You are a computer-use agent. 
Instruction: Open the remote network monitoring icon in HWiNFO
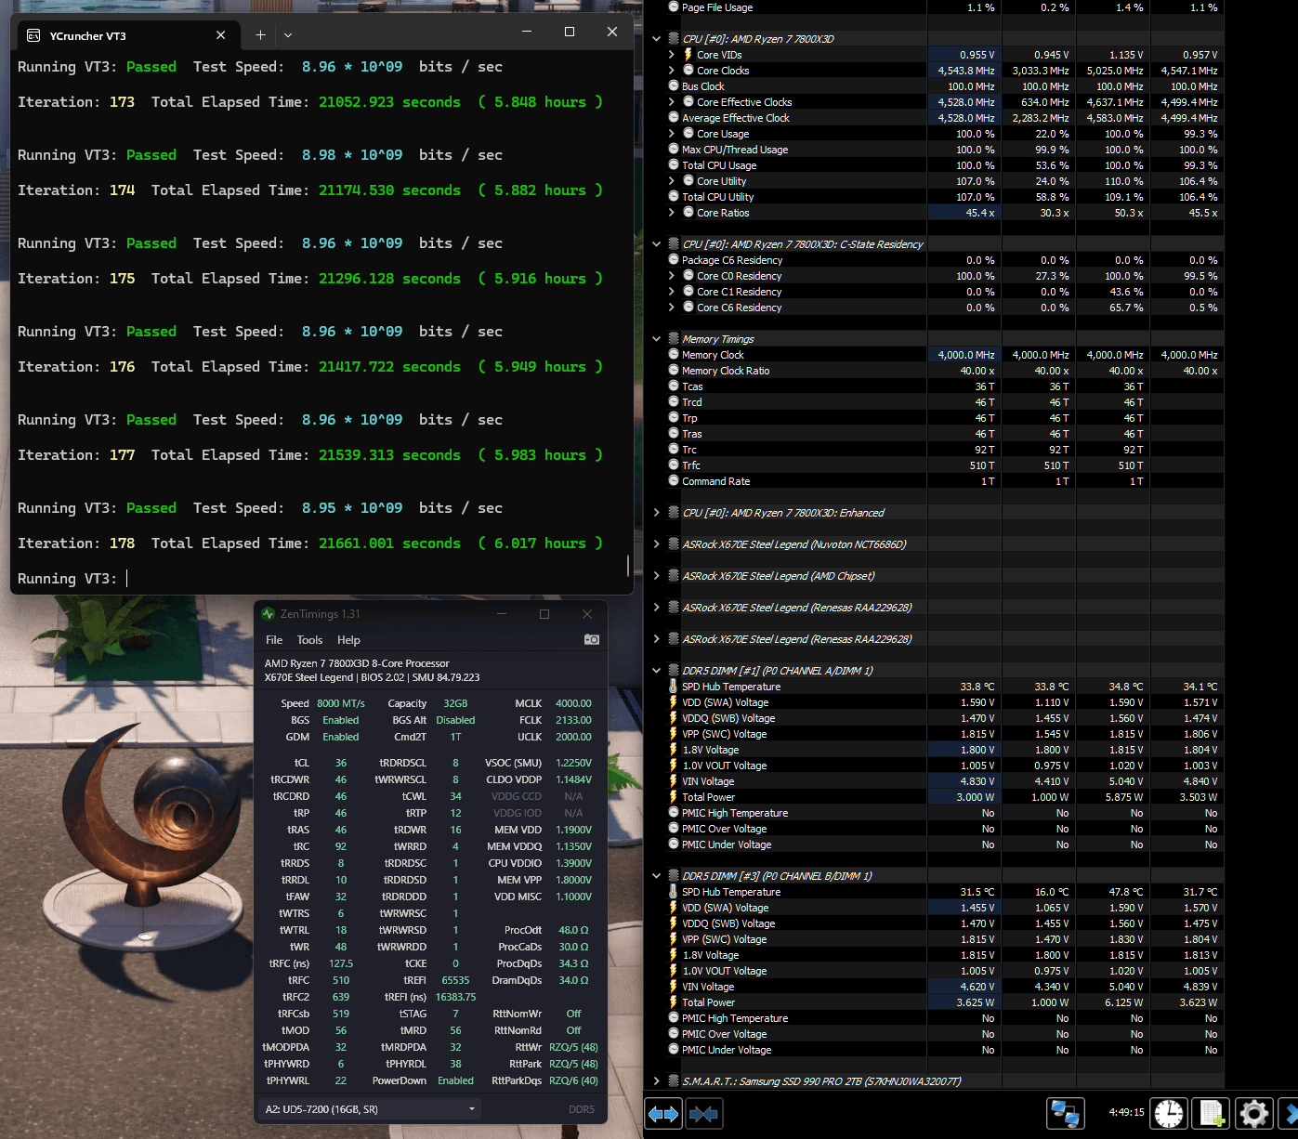(x=1065, y=1113)
